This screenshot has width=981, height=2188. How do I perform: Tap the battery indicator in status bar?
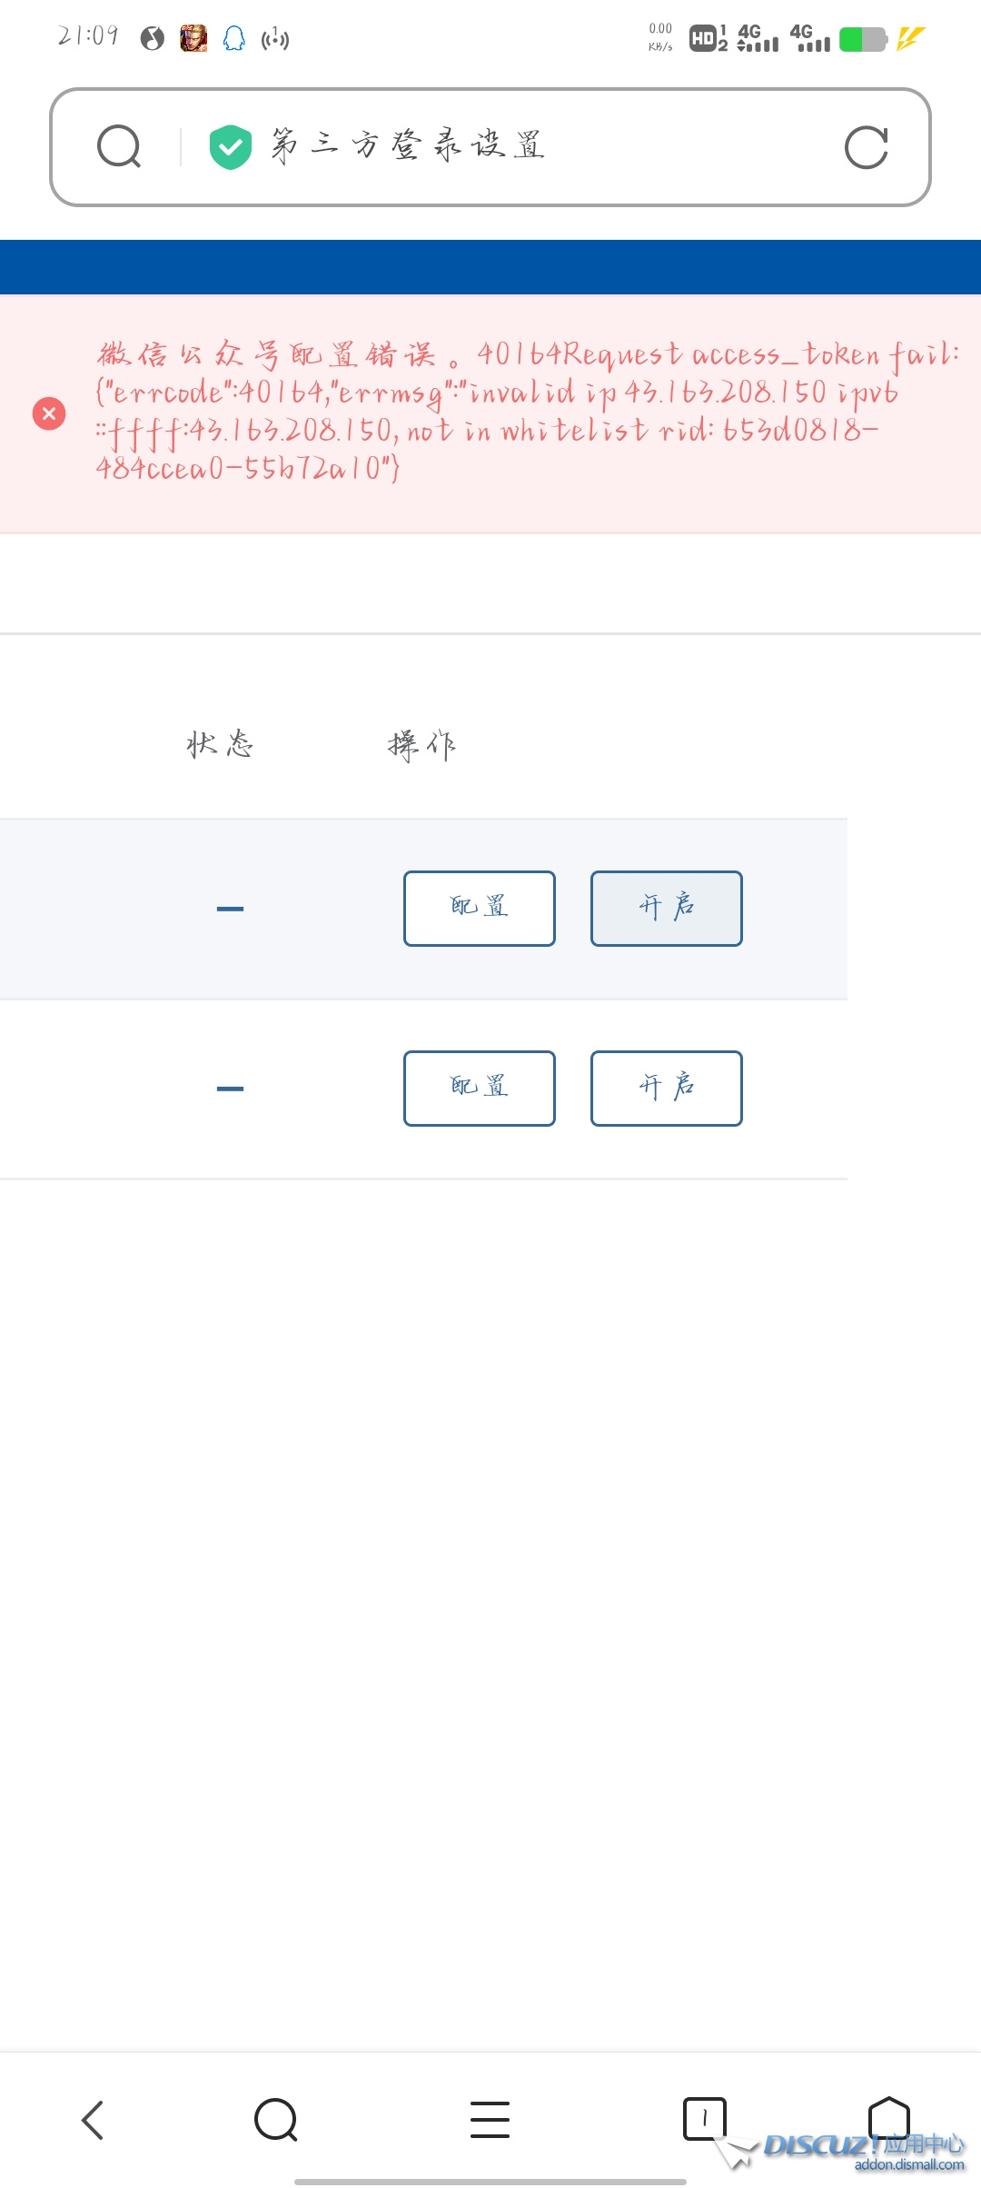point(862,39)
